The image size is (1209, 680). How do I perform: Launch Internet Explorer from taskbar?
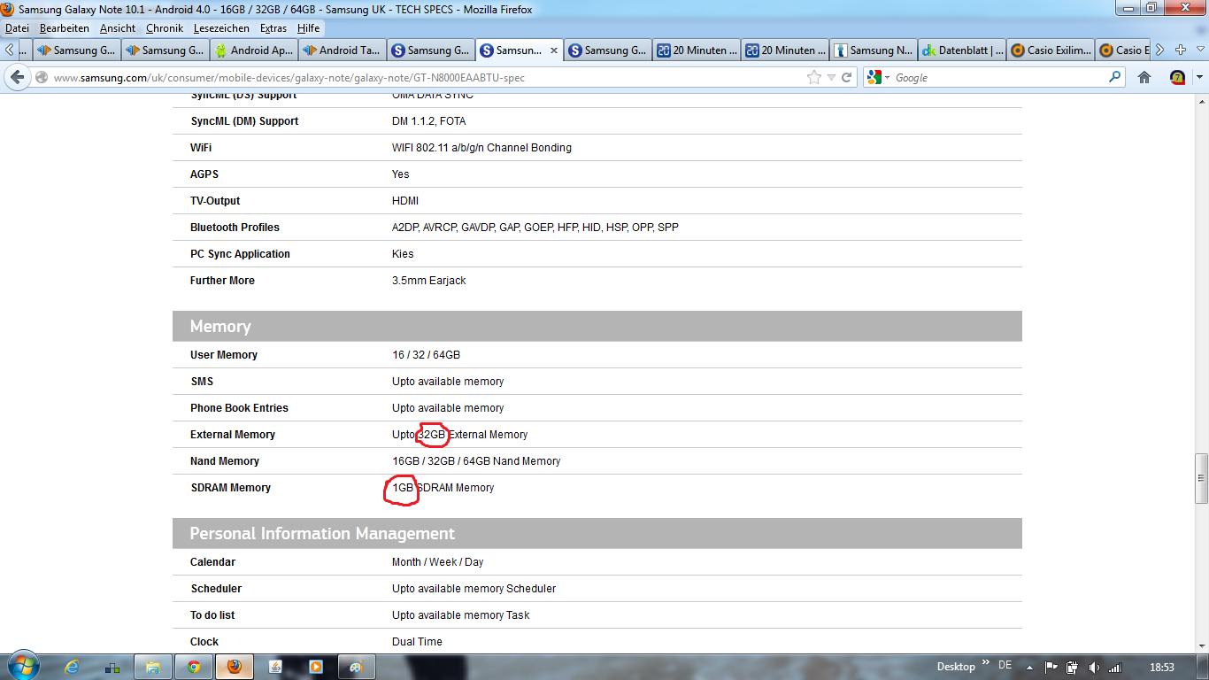(x=73, y=667)
